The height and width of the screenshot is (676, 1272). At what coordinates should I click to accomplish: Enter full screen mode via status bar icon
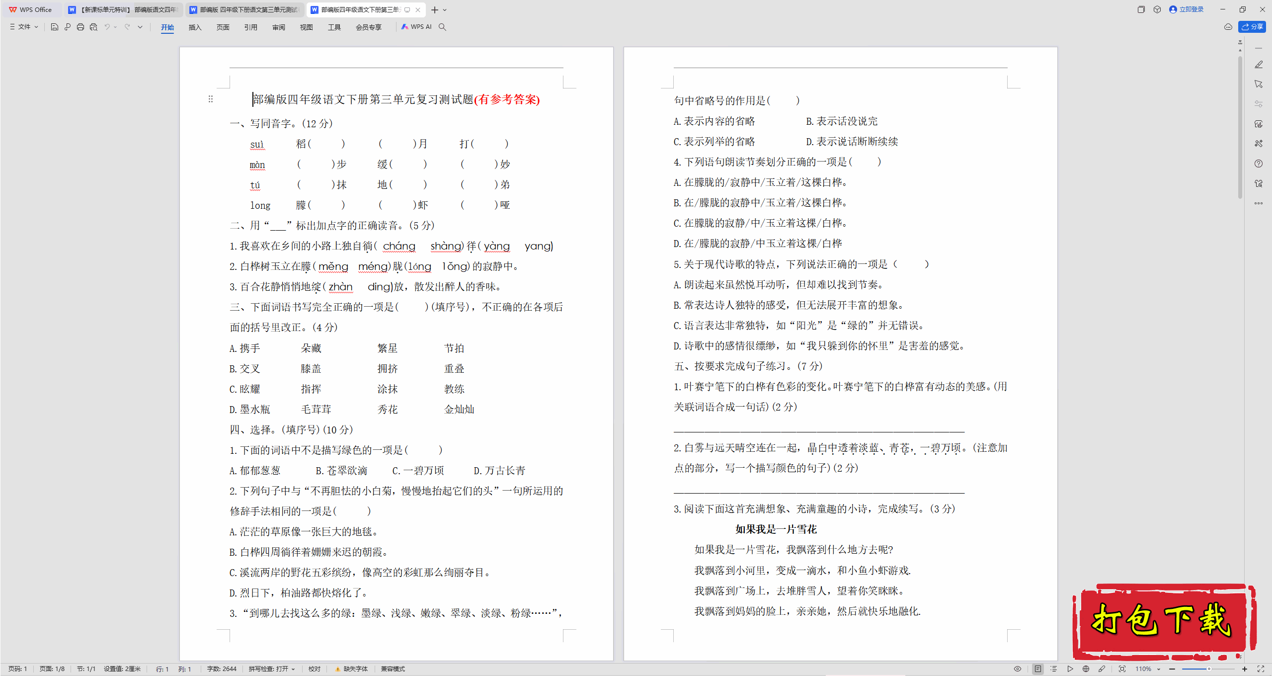tap(1261, 669)
